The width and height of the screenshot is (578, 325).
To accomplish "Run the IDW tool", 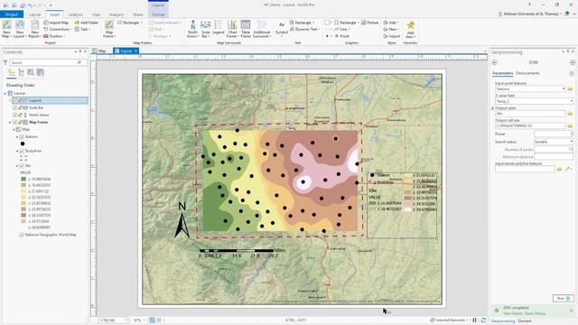I will pyautogui.click(x=564, y=298).
